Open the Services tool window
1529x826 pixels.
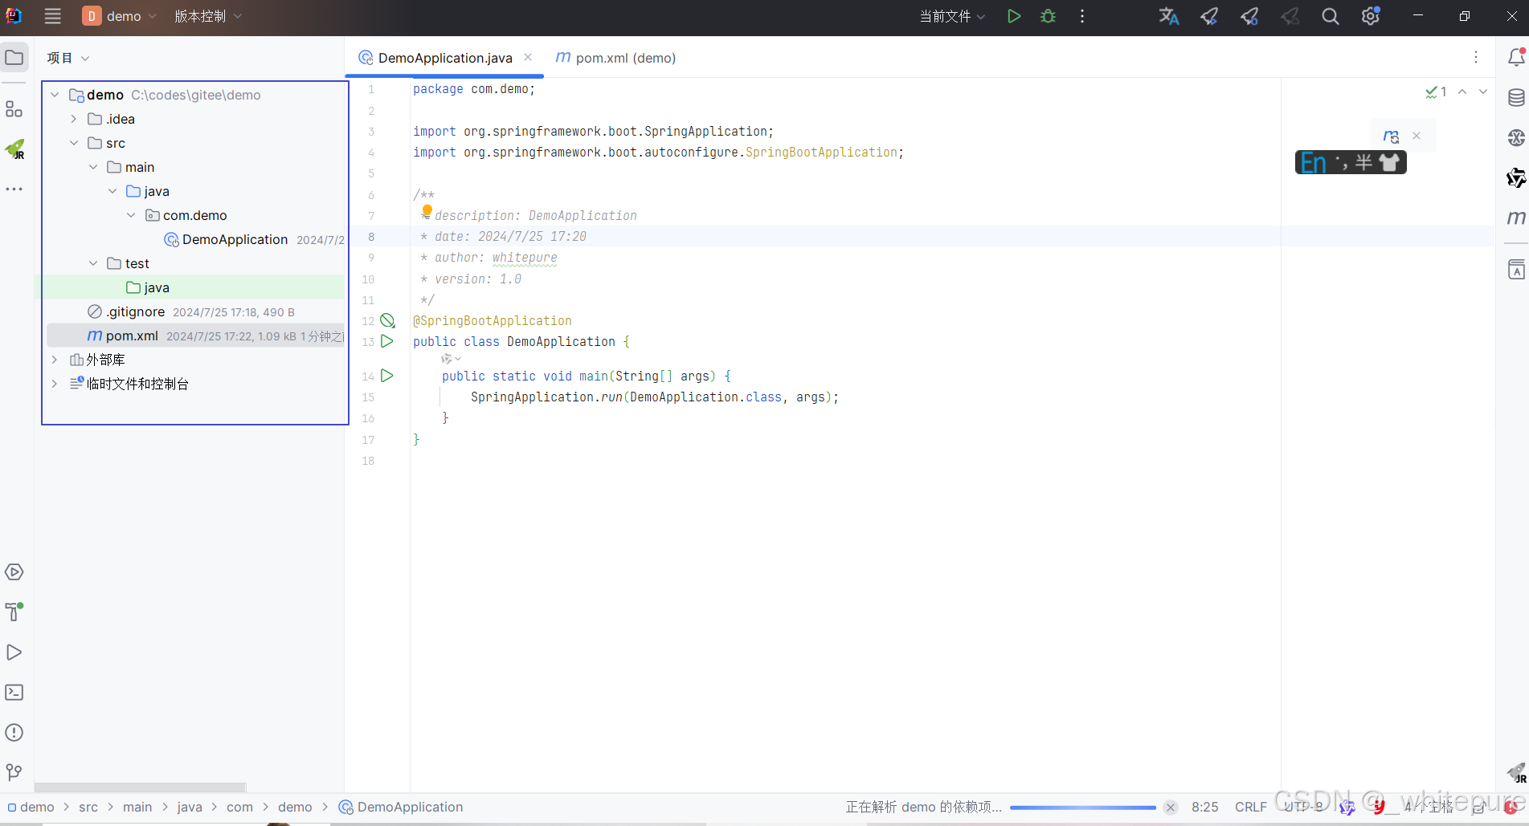(14, 572)
